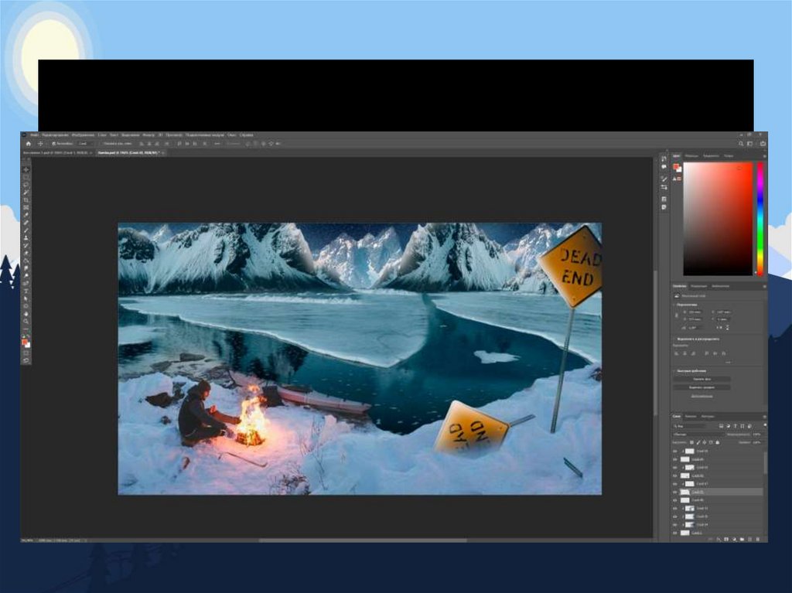Click the Выделить предмет quick action button
Screen dimensions: 792x593
pos(702,387)
